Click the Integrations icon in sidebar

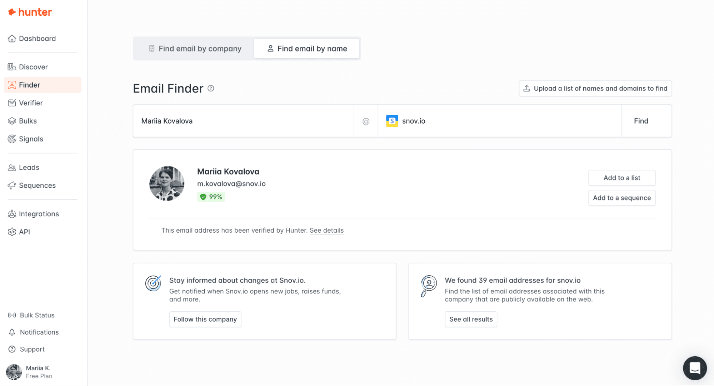point(12,214)
